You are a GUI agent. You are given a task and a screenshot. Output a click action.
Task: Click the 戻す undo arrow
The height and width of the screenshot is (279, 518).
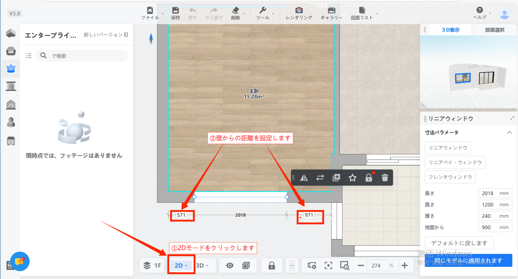[192, 10]
